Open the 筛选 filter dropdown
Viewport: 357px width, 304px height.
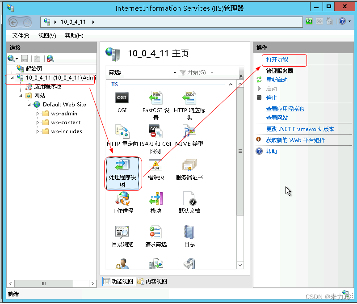pyautogui.click(x=175, y=72)
